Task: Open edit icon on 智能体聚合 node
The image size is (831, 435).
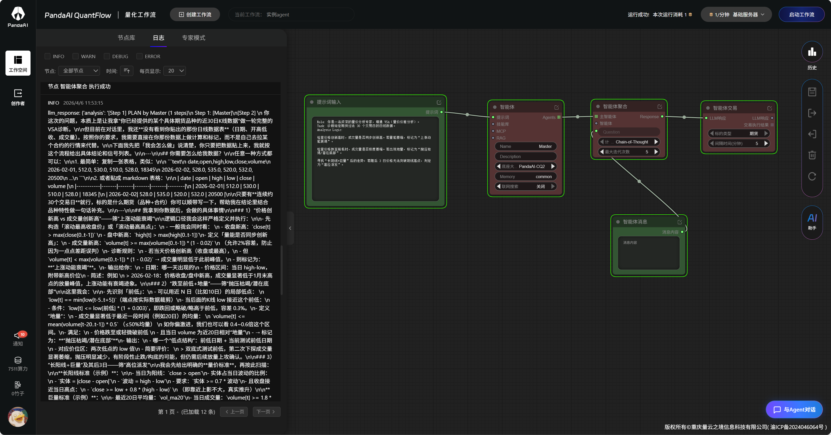Action: click(659, 107)
